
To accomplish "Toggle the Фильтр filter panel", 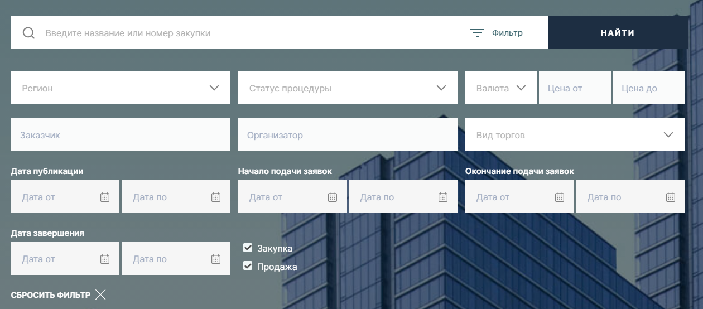I will point(497,33).
